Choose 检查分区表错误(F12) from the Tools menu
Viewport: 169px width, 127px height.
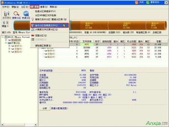[x=50, y=11]
